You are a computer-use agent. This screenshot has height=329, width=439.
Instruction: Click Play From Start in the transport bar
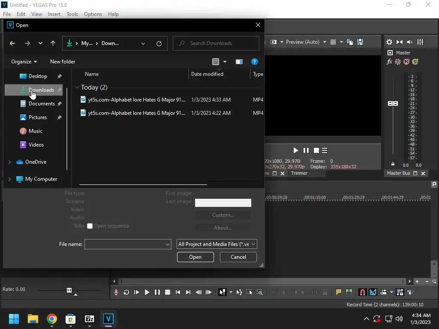click(x=137, y=292)
